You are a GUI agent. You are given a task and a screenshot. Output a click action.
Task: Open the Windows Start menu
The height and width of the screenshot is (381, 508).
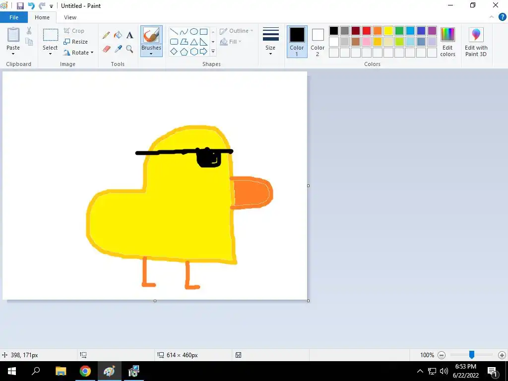(12, 371)
